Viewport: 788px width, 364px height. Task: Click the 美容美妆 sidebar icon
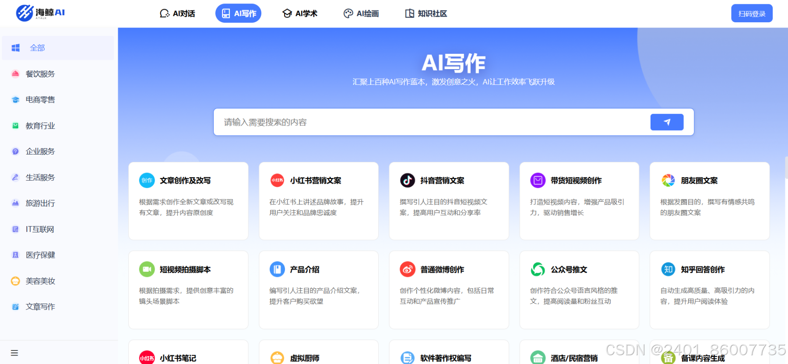coord(15,281)
